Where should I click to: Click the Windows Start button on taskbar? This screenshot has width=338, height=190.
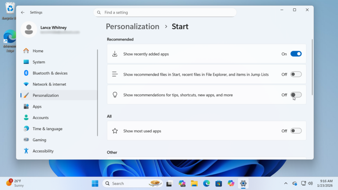(x=95, y=183)
